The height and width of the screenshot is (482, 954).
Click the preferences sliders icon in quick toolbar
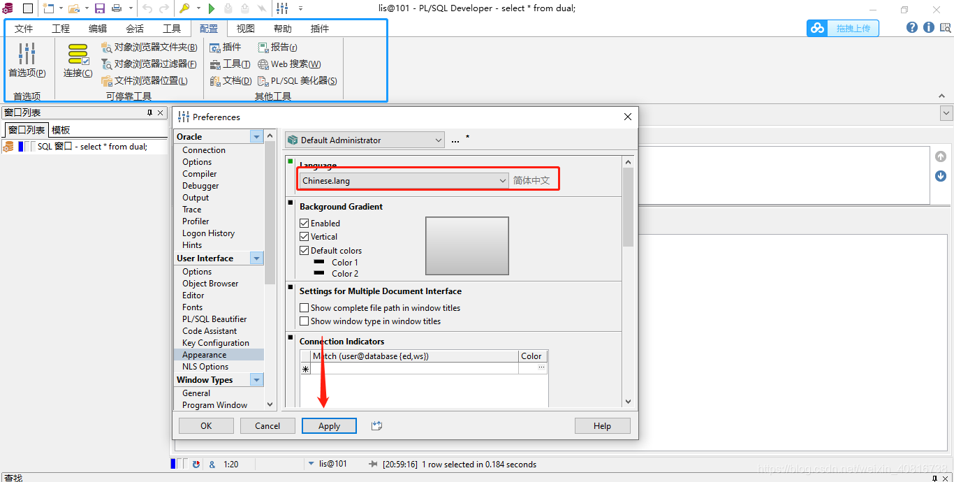282,8
